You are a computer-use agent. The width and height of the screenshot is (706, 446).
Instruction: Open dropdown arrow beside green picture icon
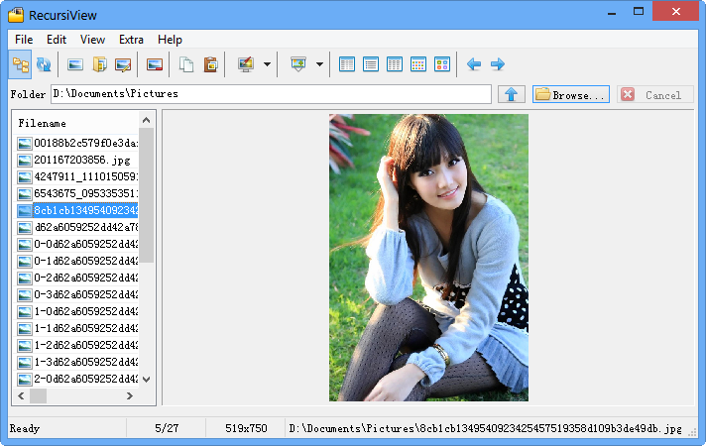[x=319, y=64]
